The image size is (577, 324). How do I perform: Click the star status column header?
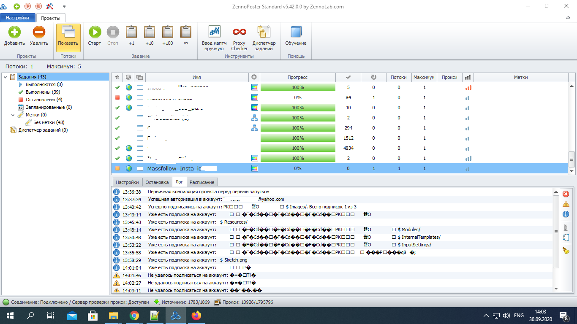point(117,77)
